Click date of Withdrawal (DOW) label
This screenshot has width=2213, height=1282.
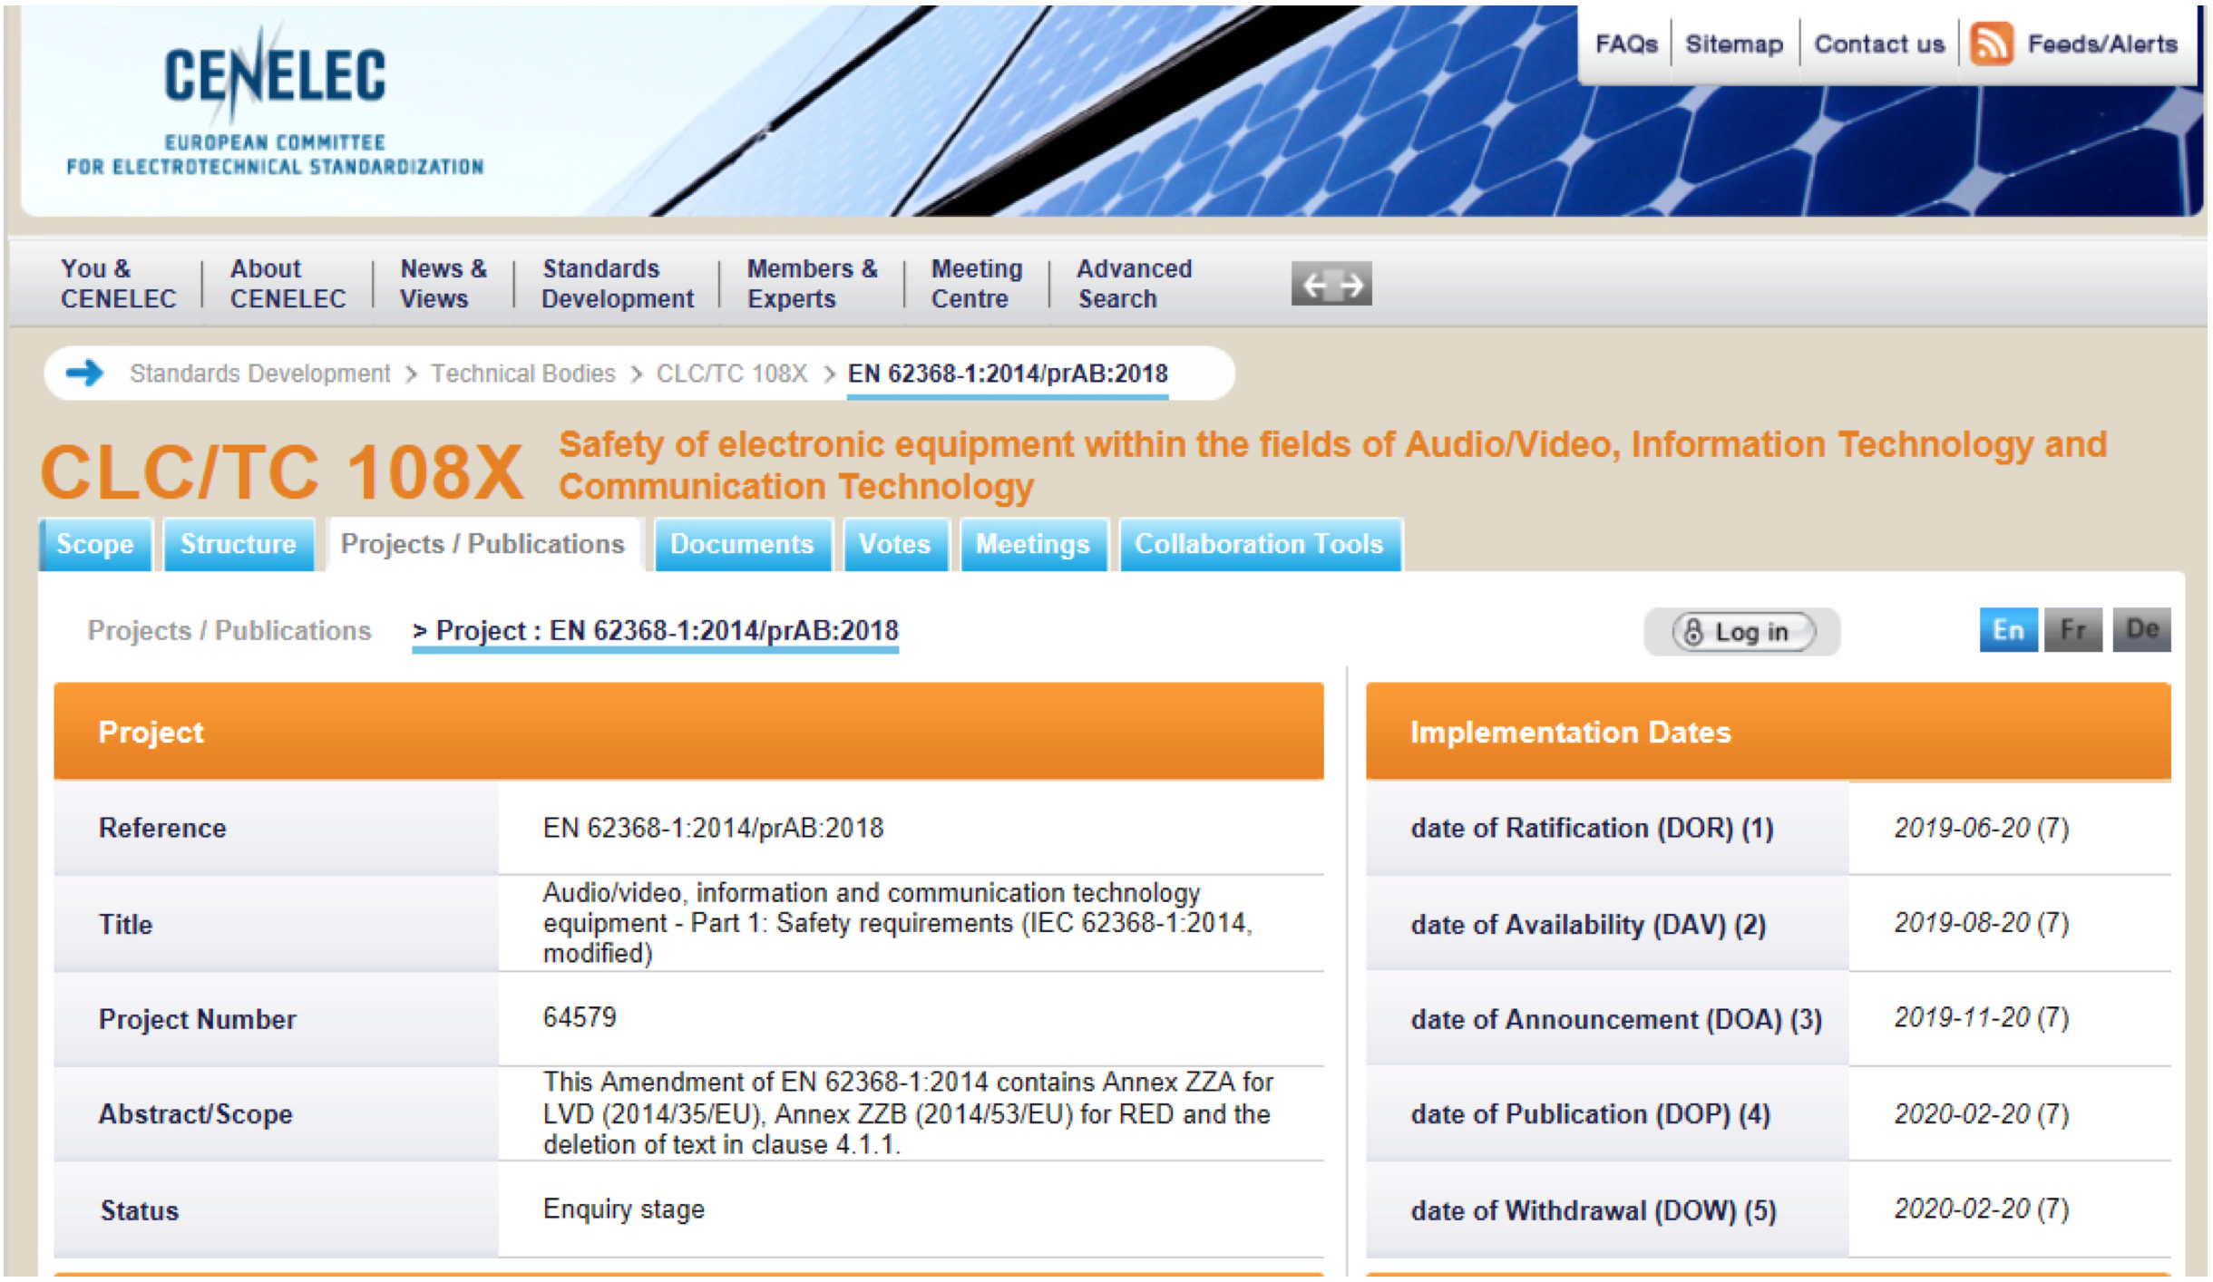coord(1593,1210)
